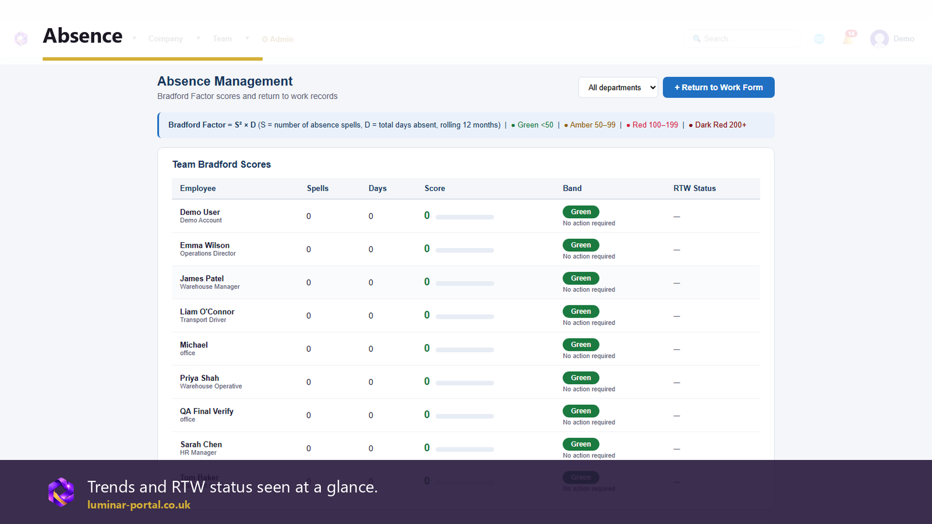Image resolution: width=932 pixels, height=524 pixels.
Task: Click No action required under Michael's band
Action: pyautogui.click(x=589, y=356)
